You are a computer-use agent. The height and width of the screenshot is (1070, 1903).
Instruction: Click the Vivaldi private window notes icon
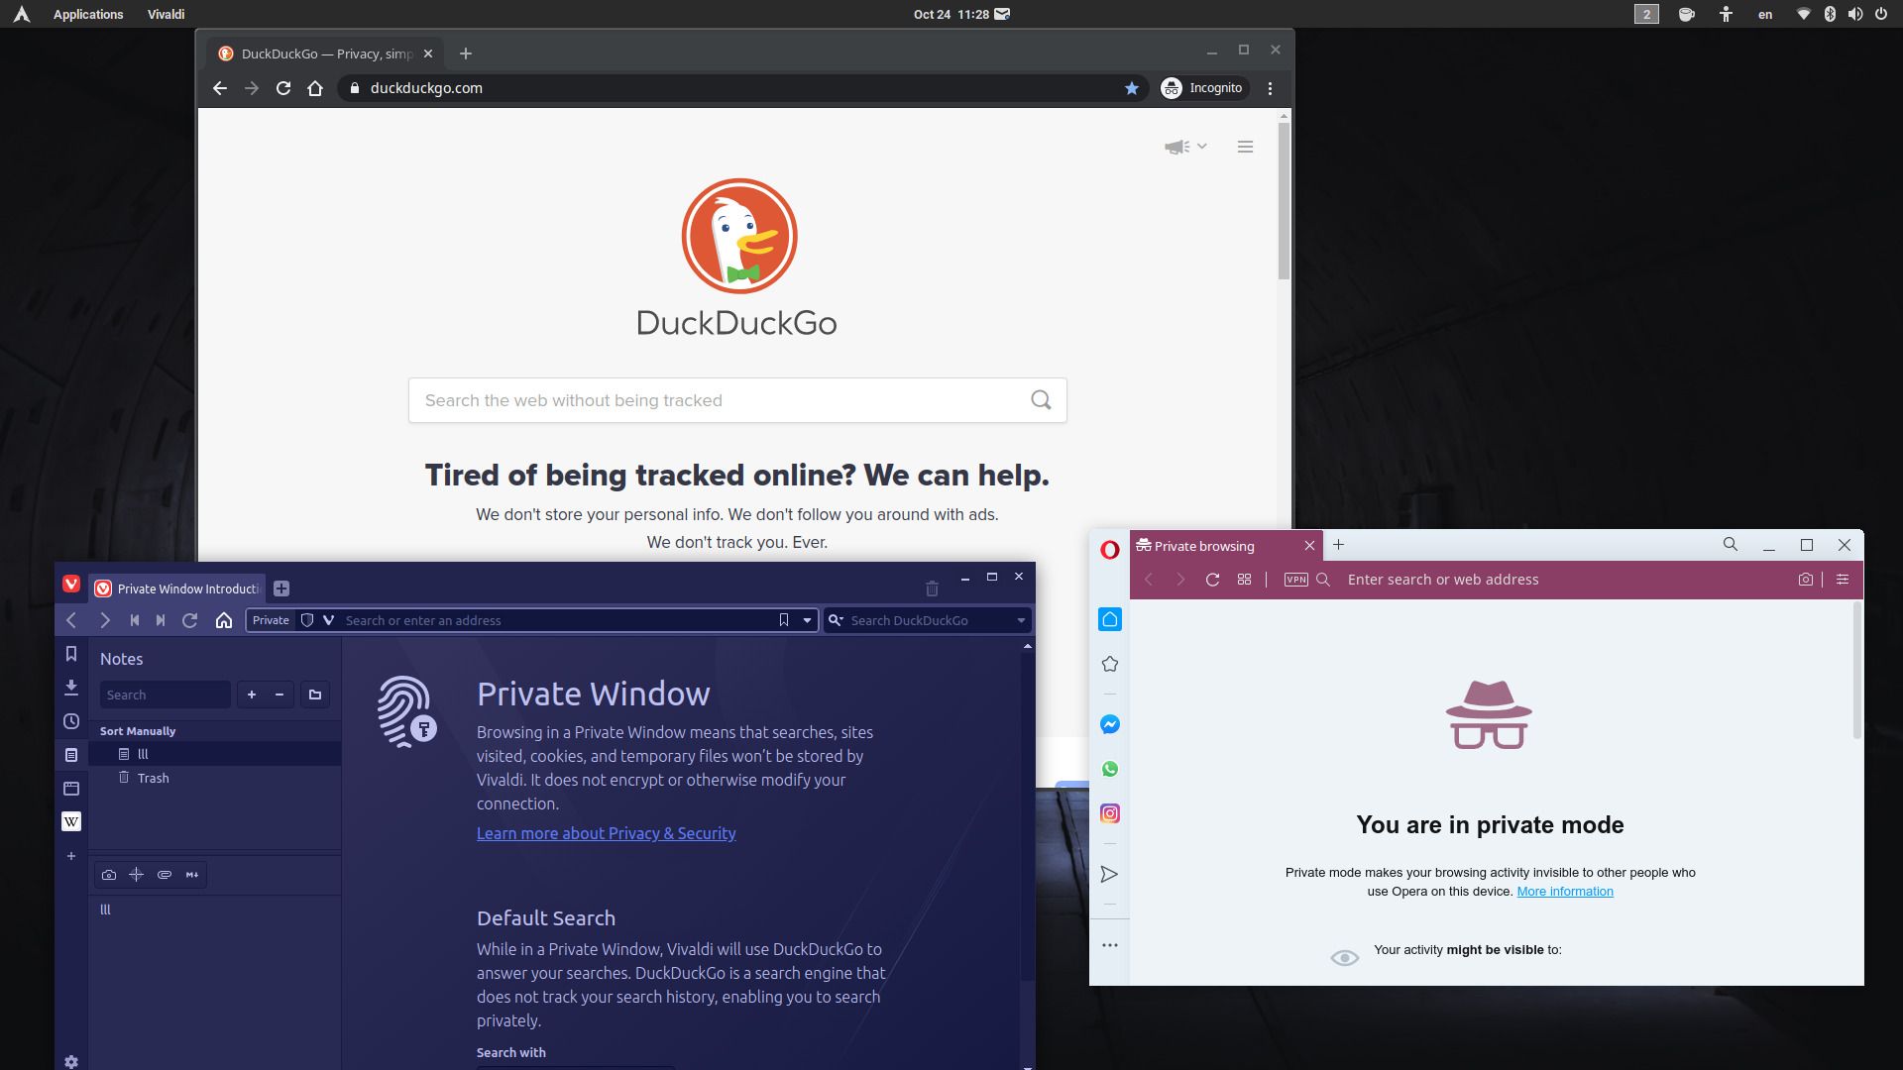pyautogui.click(x=72, y=754)
